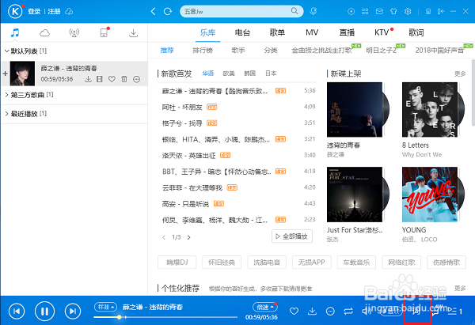
Task: Select 欧美 under 新歌首发
Action: pos(229,74)
